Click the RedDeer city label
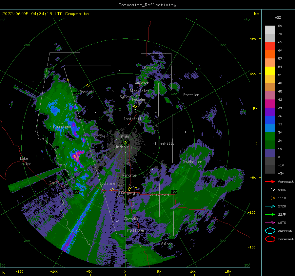 point(139,99)
